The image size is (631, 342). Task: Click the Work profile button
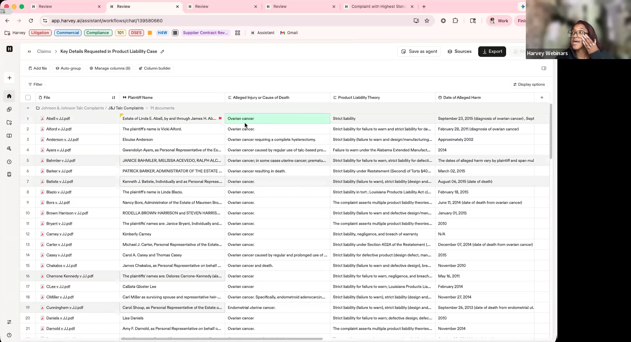(x=499, y=21)
